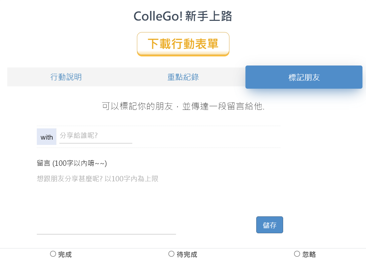Open the 重點紀錄 tab

pyautogui.click(x=183, y=77)
